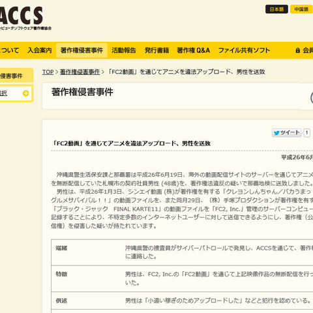
Task: Click the Twitter ツイート button
Action: point(287,132)
